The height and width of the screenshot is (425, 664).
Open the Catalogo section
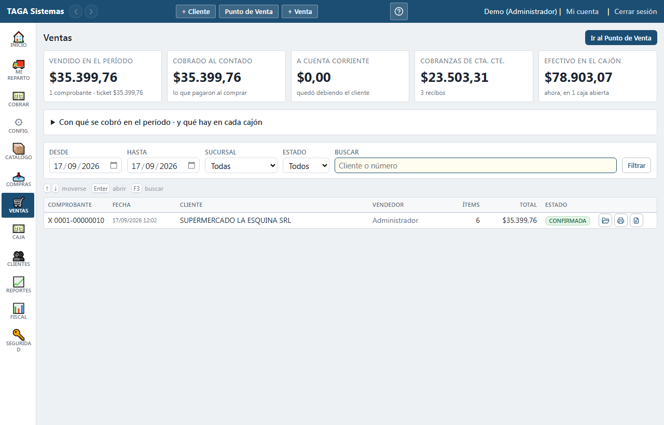tap(18, 152)
